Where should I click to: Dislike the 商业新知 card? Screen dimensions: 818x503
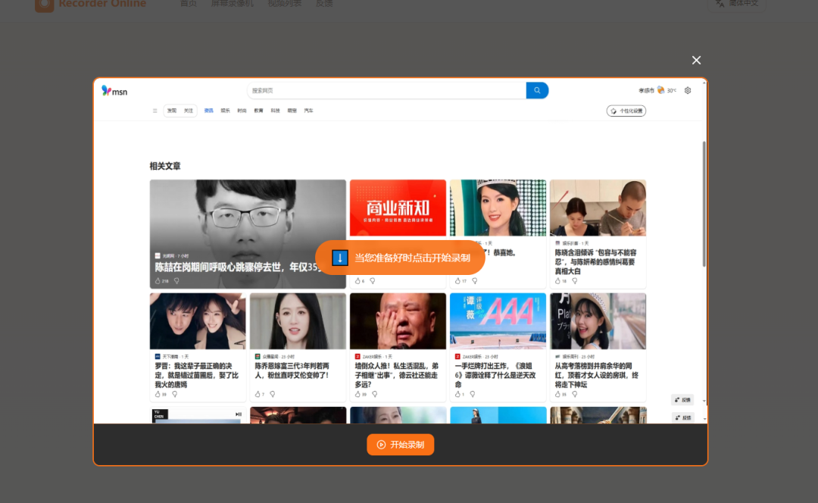373,281
